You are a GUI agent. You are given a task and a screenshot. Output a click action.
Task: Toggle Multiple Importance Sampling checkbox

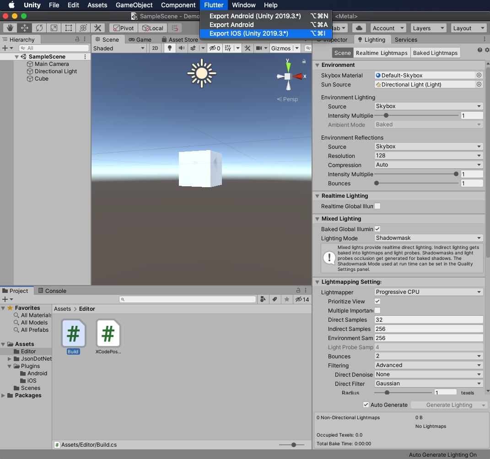tap(377, 310)
